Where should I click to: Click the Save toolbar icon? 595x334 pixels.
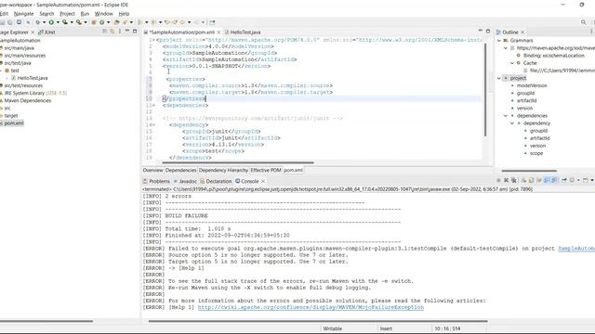click(2, 22)
